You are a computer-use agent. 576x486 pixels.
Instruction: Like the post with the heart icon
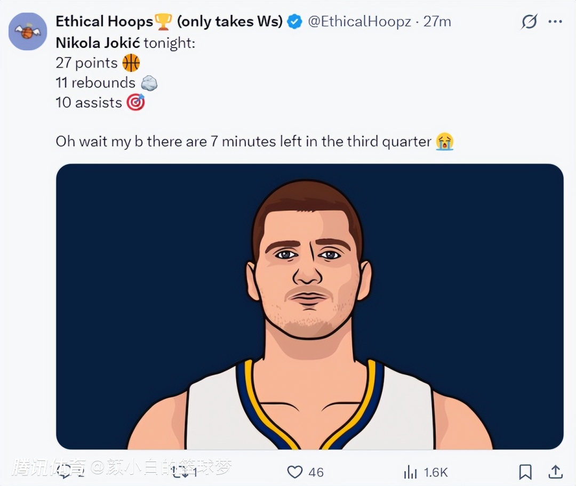294,472
